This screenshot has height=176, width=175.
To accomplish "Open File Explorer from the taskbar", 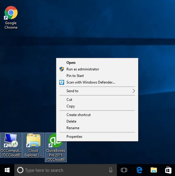I will (x=154, y=170).
